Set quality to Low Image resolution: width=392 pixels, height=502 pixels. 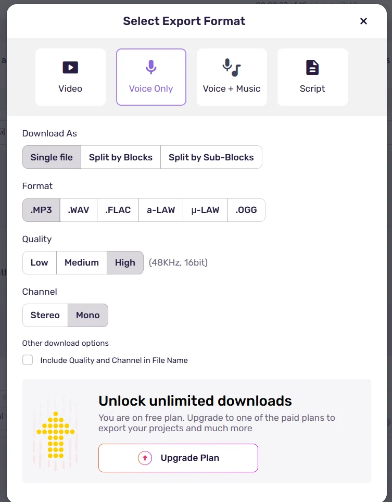click(40, 262)
